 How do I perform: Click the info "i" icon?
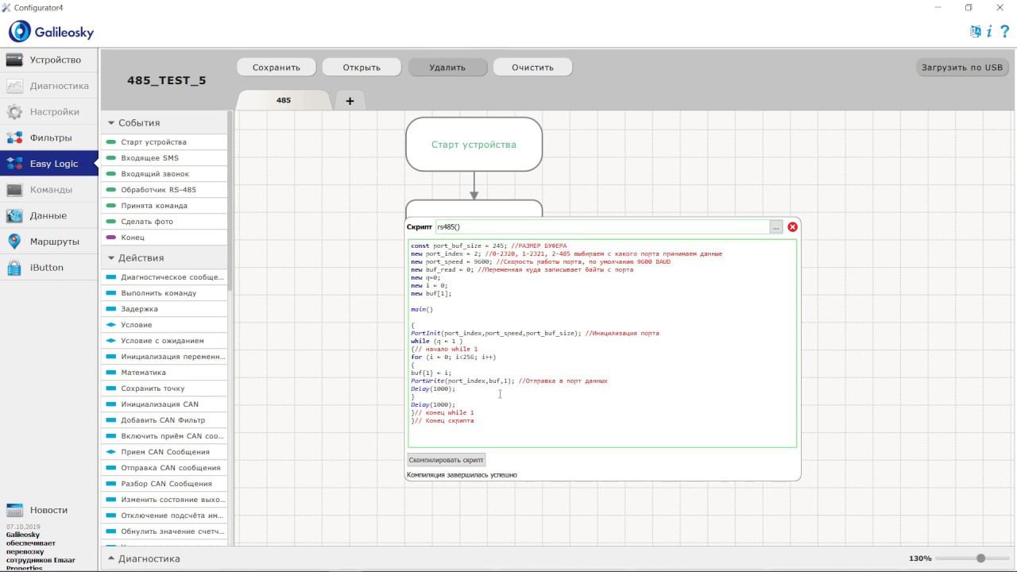coord(989,32)
